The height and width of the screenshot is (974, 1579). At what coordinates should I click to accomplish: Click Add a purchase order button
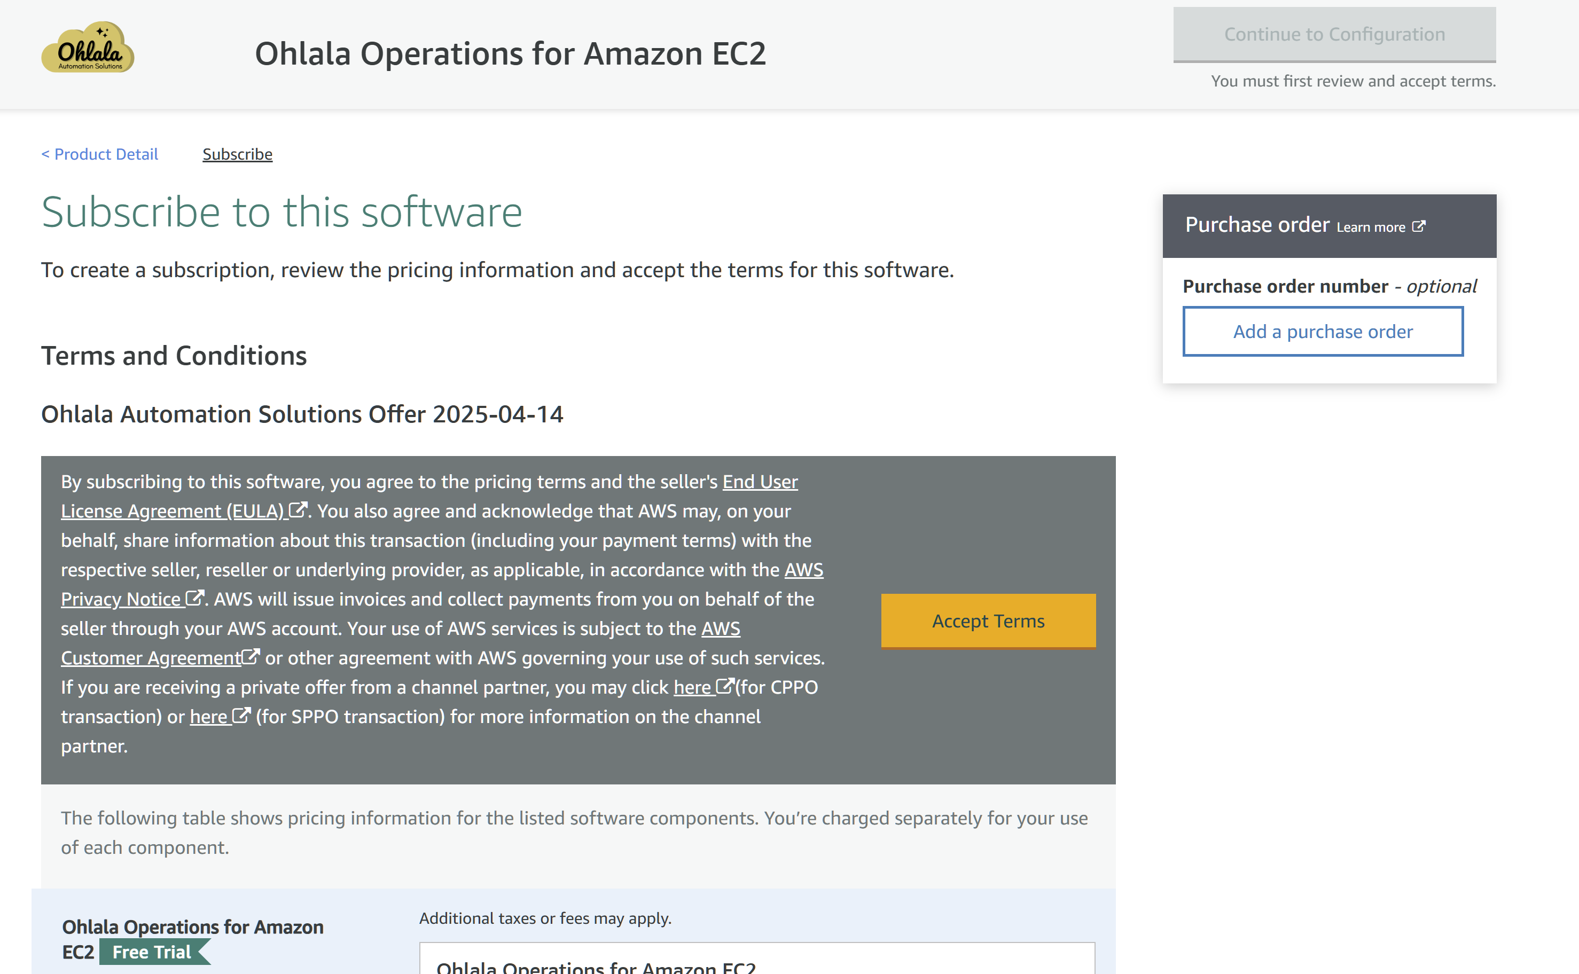point(1323,331)
